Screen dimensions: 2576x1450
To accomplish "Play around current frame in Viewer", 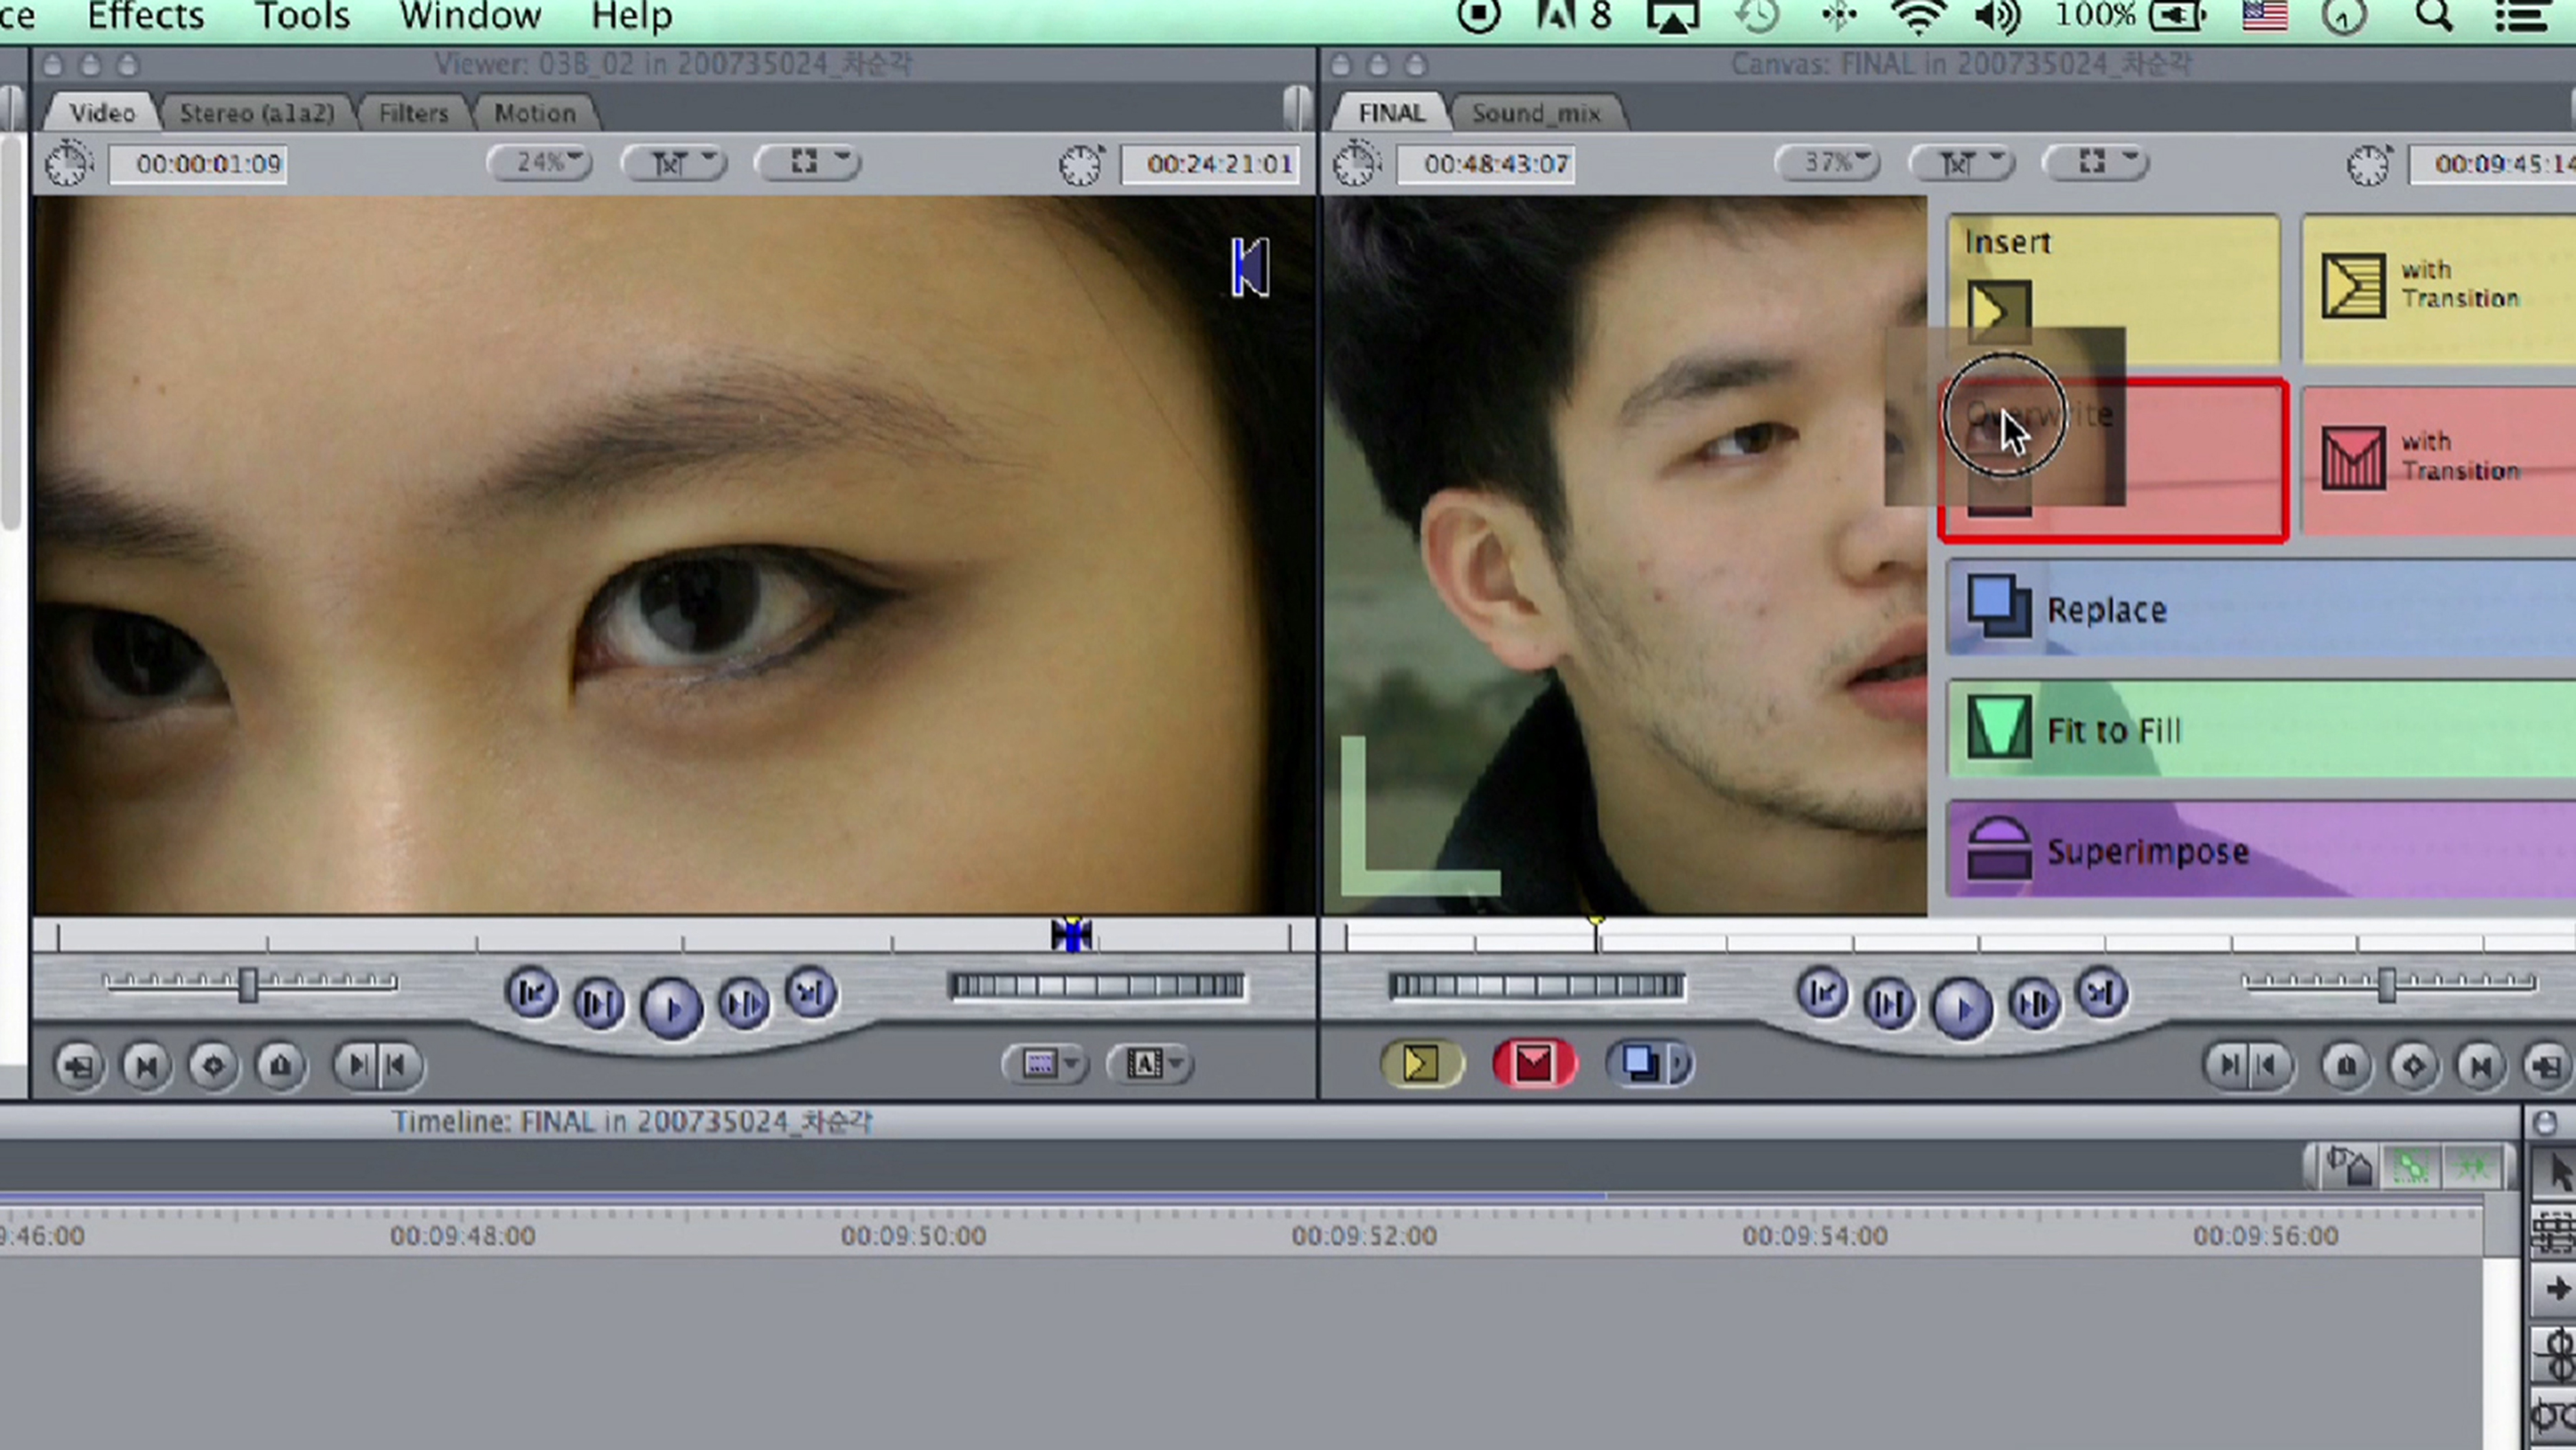I will pyautogui.click(x=744, y=1003).
